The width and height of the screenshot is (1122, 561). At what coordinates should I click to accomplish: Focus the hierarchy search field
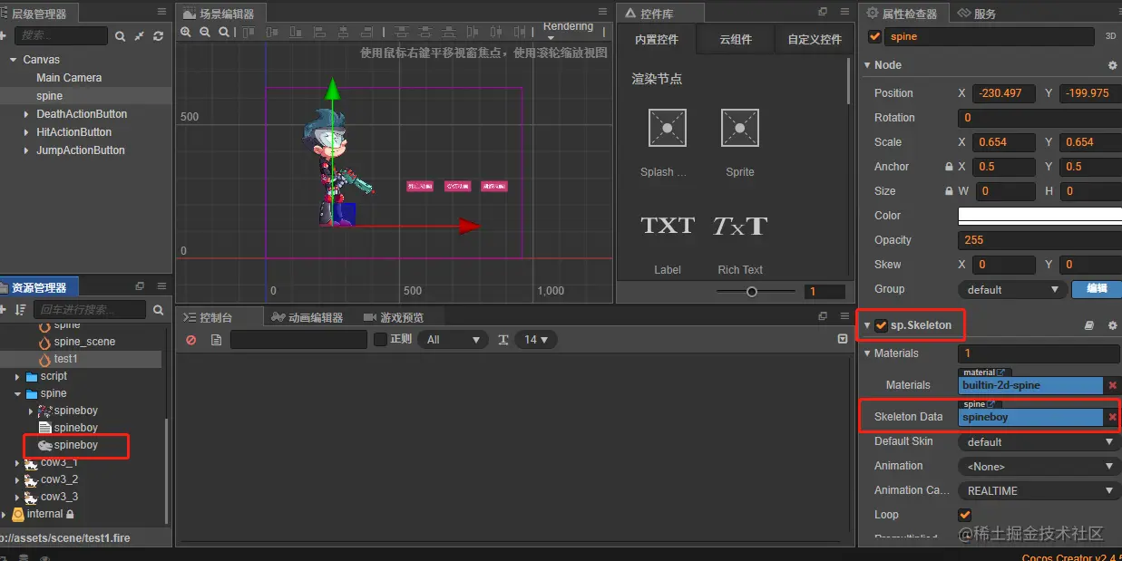[x=61, y=36]
